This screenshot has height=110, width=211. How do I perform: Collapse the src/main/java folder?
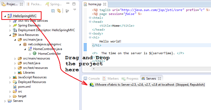click(15, 40)
